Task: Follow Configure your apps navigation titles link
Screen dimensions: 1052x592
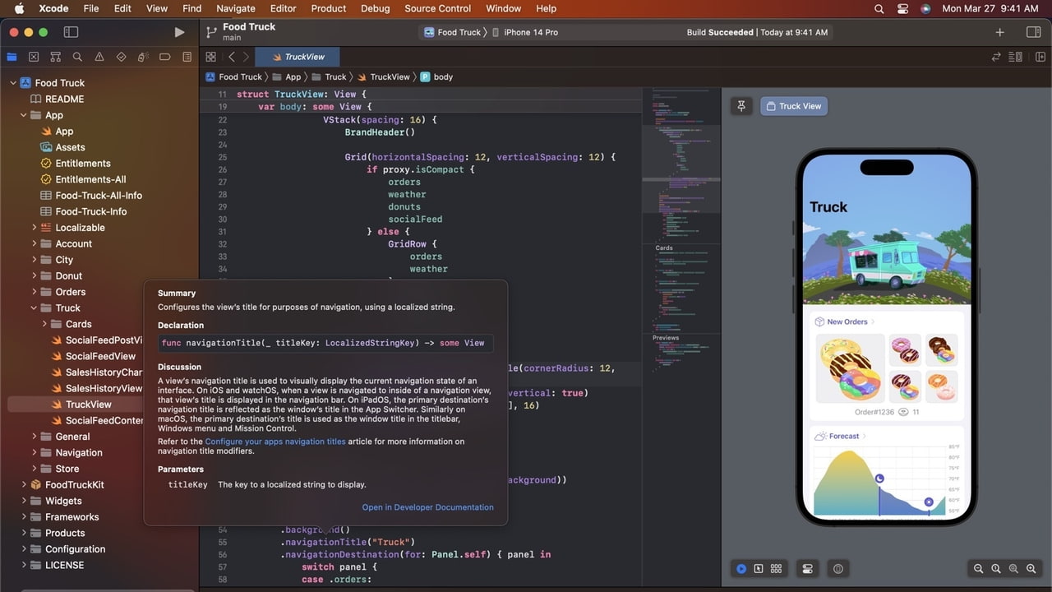Action: 275,442
